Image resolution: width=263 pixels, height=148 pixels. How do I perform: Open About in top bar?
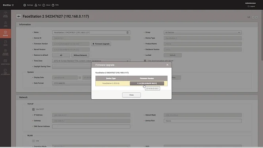[x=46, y=5]
